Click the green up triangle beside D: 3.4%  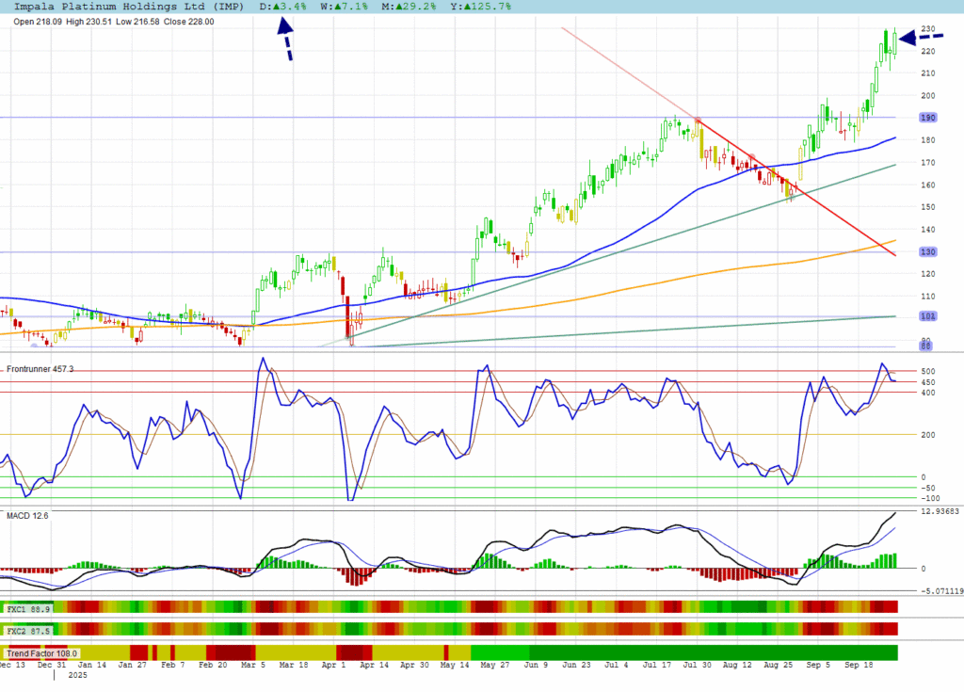(277, 7)
